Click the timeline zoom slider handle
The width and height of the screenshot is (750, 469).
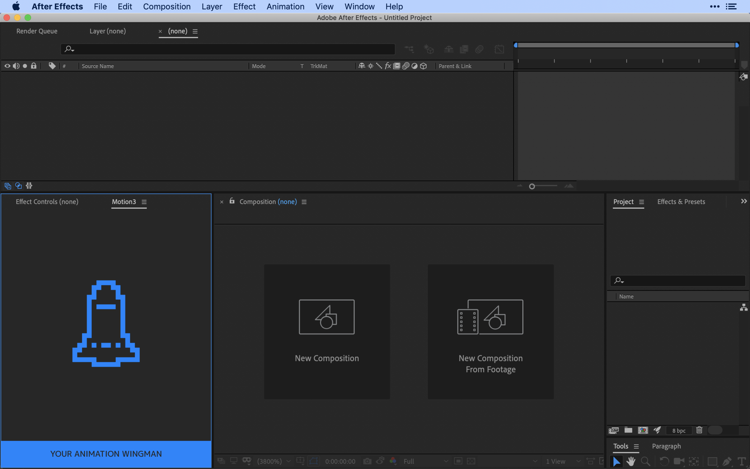pos(532,186)
